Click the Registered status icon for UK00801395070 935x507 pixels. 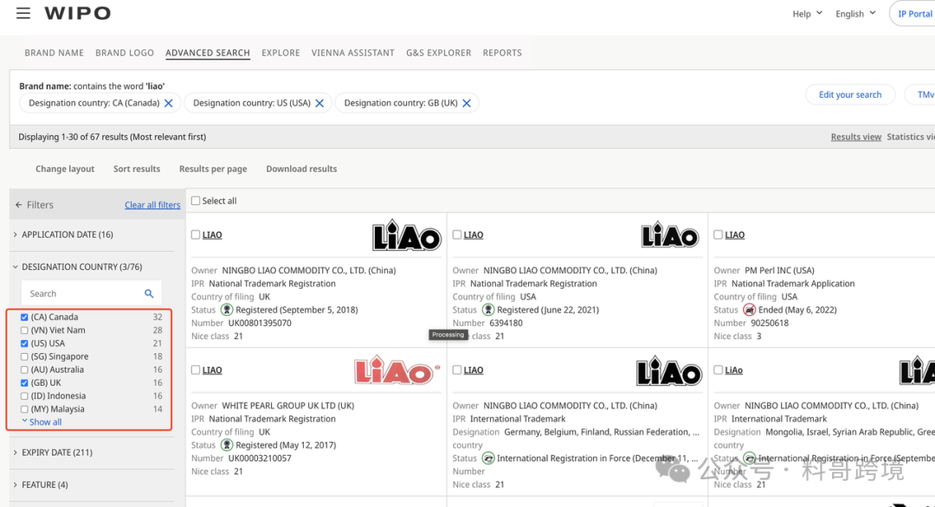pos(227,310)
